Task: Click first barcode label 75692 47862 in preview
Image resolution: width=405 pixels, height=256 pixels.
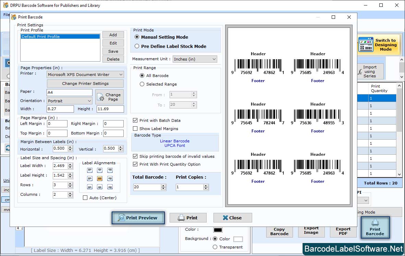Action: (x=258, y=67)
